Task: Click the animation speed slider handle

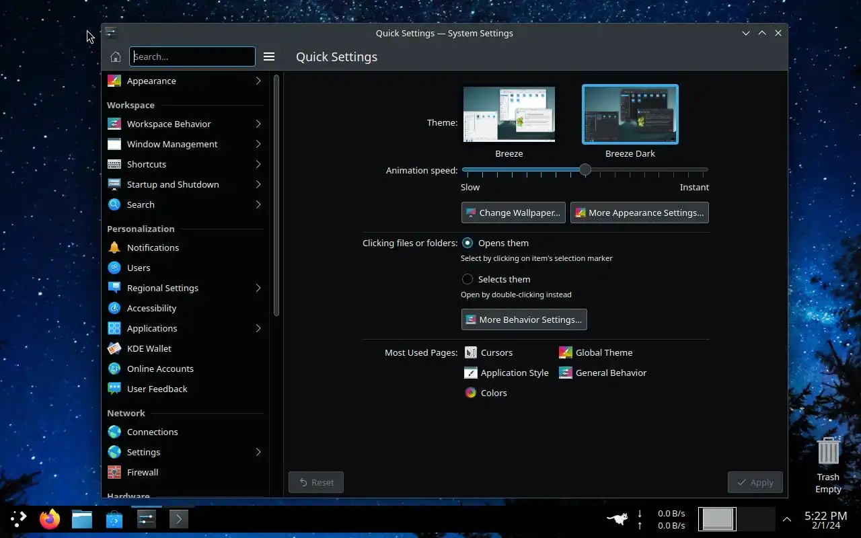Action: pos(585,170)
